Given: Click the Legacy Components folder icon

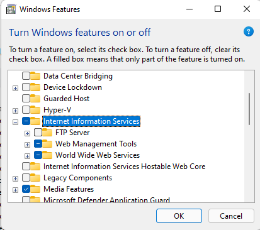Looking at the screenshot, I should click(x=35, y=178).
